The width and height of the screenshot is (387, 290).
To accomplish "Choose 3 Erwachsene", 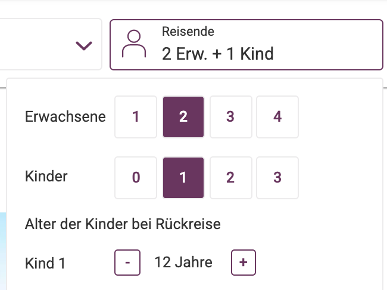I will pyautogui.click(x=231, y=117).
